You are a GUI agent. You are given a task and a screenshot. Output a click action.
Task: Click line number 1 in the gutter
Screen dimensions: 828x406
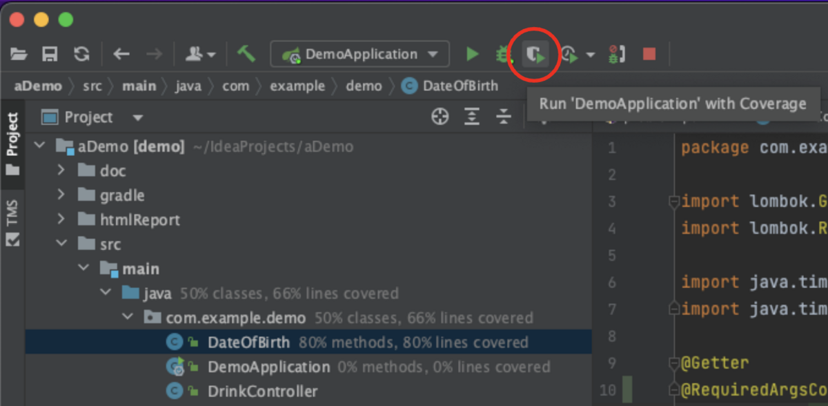click(612, 148)
